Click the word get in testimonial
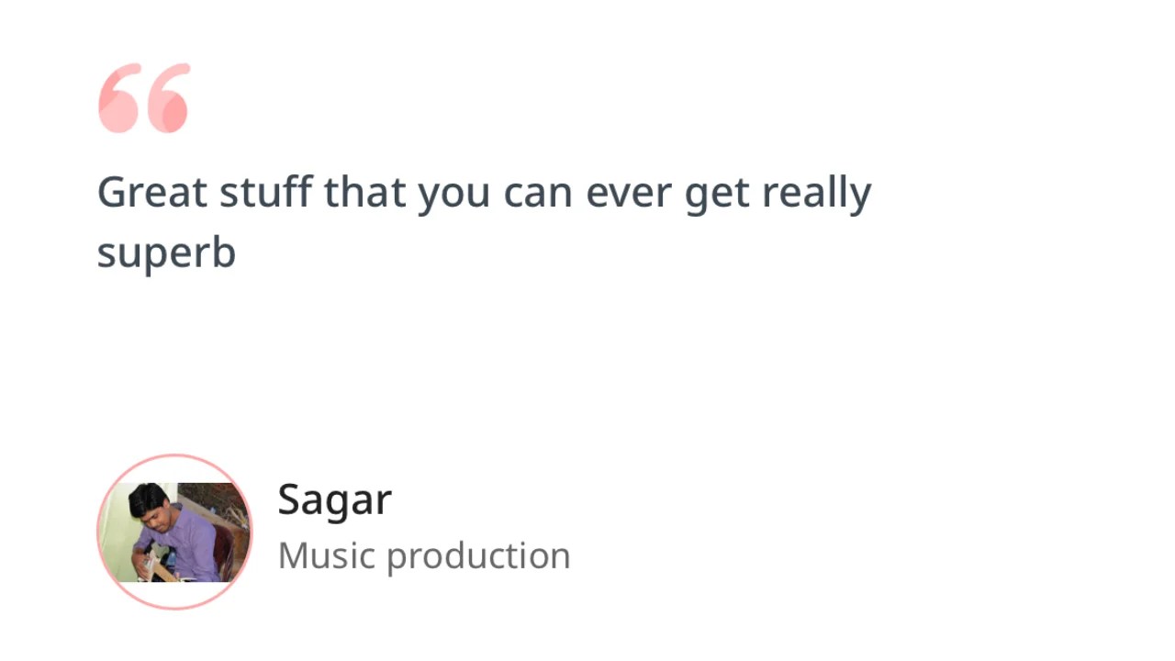Viewport: 1175px width, 661px height. [x=717, y=196]
